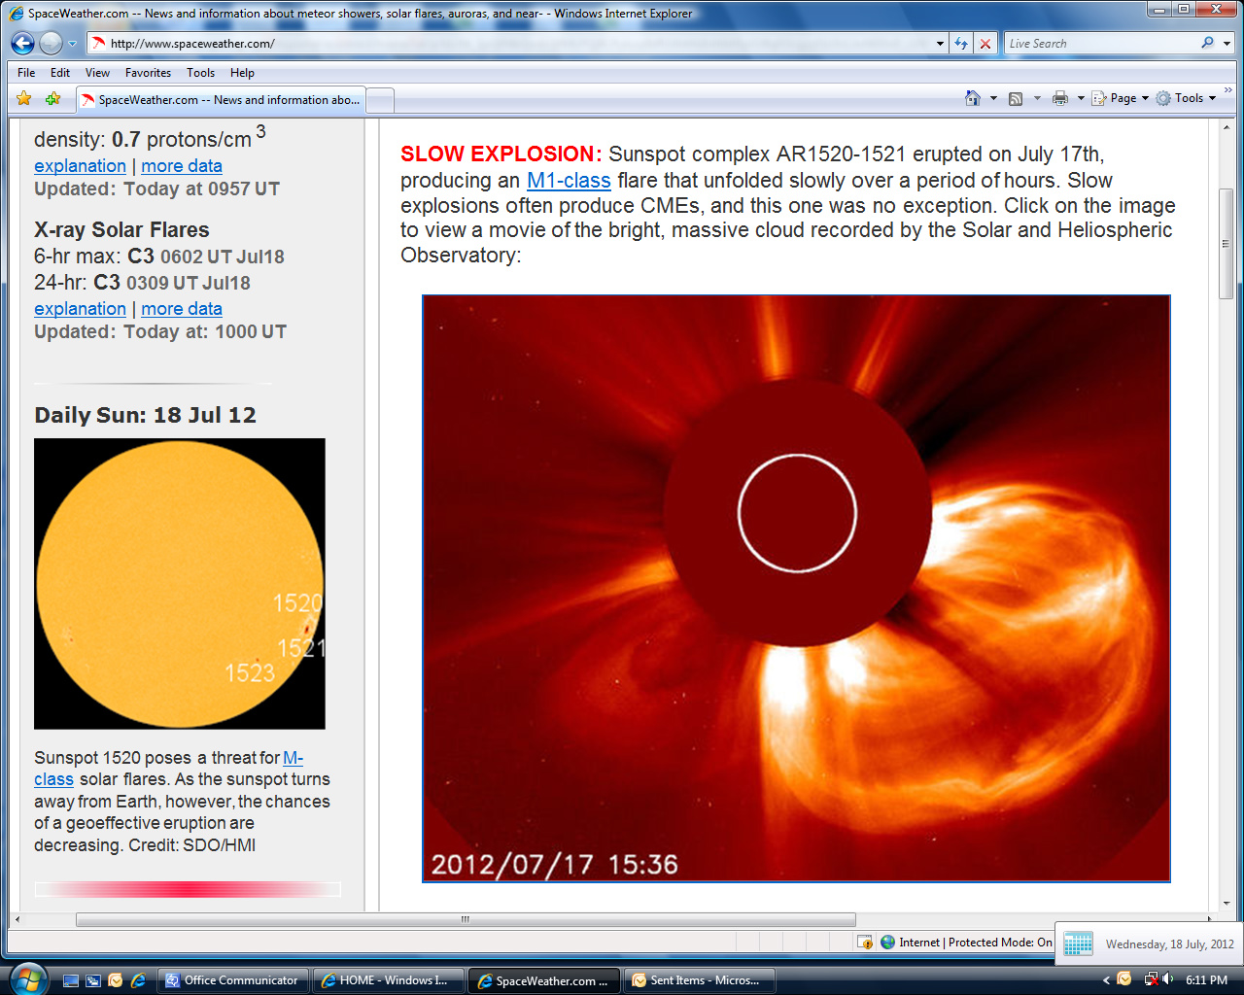Screen dimensions: 1244x995
Task: Click inside the Live Search box
Action: point(1100,44)
